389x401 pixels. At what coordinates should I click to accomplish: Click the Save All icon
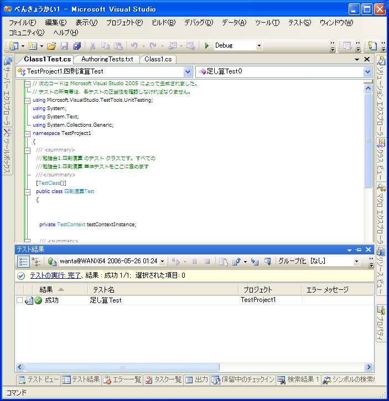[x=76, y=46]
